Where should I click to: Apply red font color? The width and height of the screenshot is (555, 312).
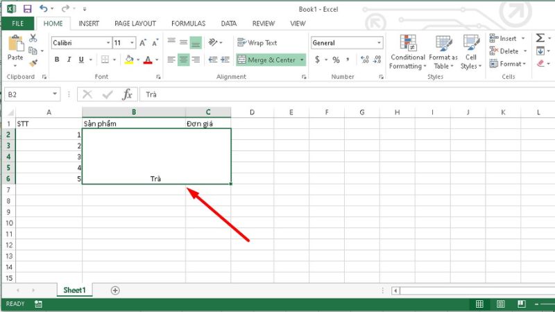coord(148,60)
